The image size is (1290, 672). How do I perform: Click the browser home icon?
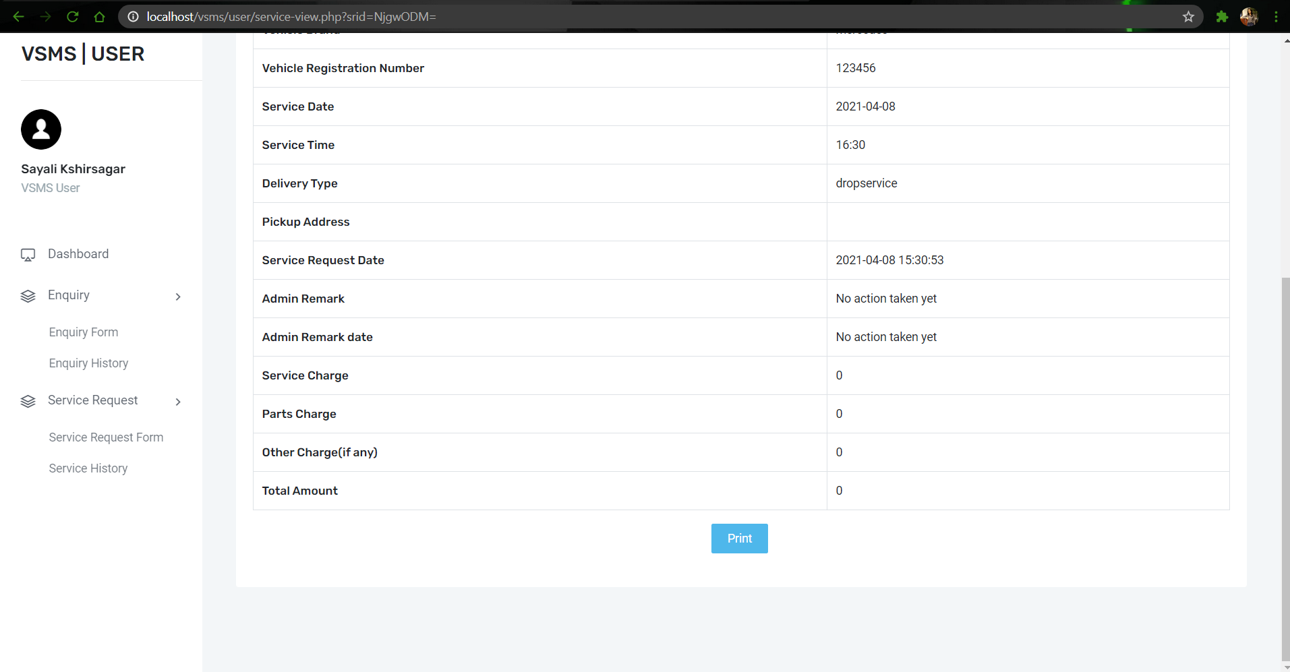click(99, 16)
